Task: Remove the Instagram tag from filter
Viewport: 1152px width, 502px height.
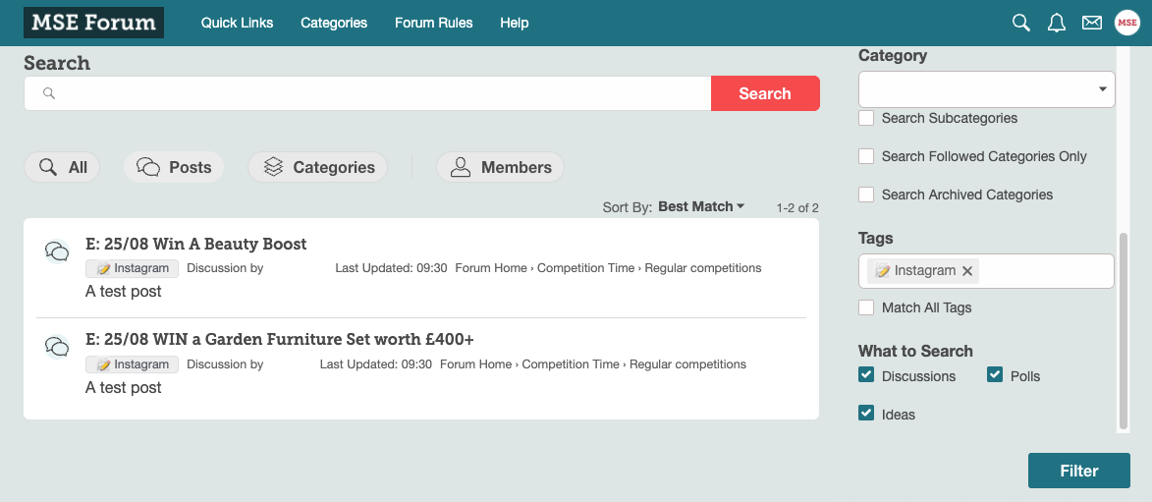Action: pos(967,271)
